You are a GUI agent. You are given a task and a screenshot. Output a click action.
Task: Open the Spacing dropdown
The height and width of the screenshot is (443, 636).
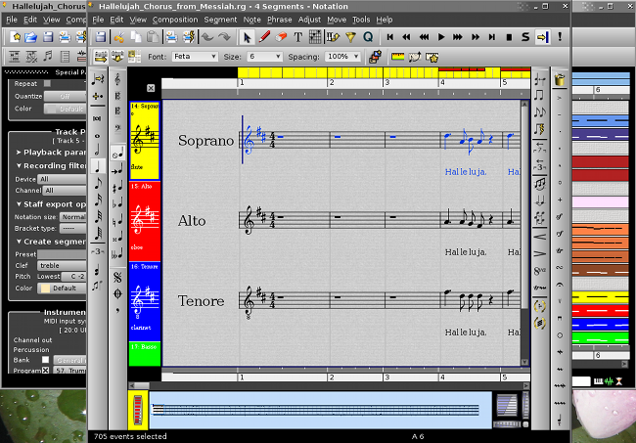coord(342,57)
